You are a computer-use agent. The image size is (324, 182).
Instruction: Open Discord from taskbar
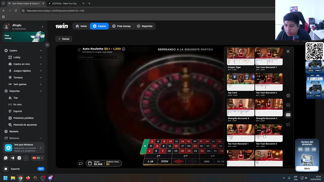pyautogui.click(x=50, y=178)
